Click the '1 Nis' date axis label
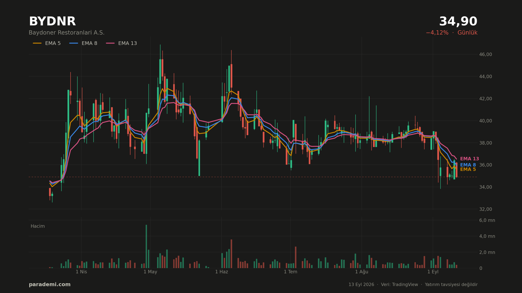Screen dimensions: 522x293 pyautogui.click(x=81, y=272)
